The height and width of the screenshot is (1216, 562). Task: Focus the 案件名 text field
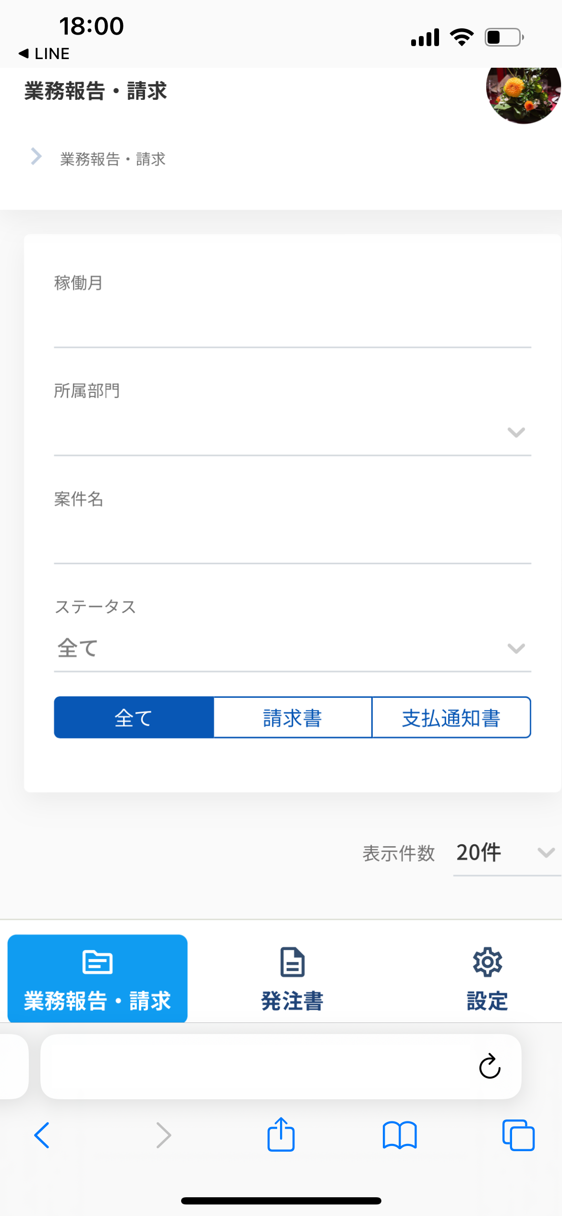pyautogui.click(x=292, y=541)
